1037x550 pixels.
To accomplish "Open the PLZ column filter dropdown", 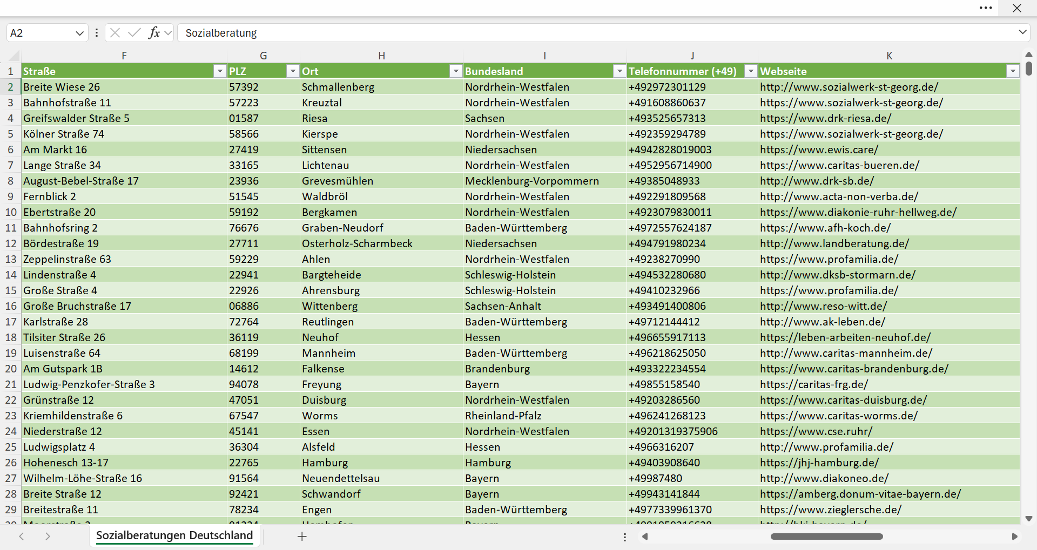I will (x=293, y=71).
